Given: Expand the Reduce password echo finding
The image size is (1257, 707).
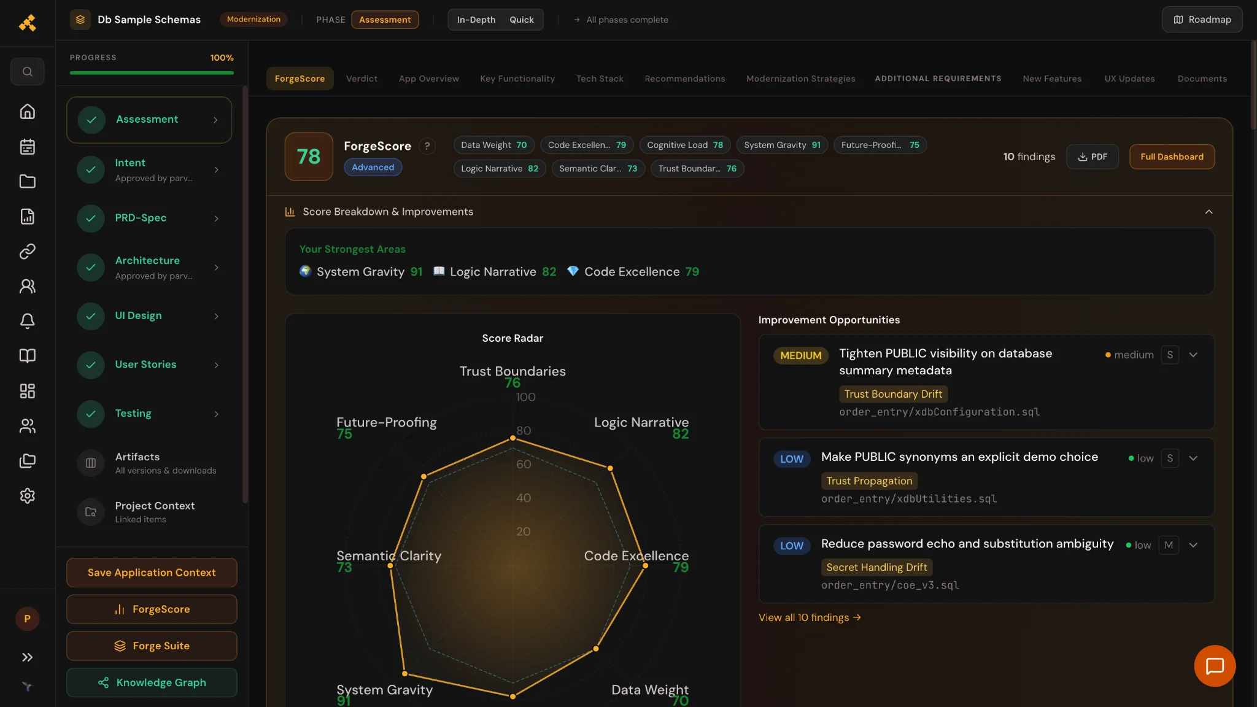Looking at the screenshot, I should point(1193,545).
